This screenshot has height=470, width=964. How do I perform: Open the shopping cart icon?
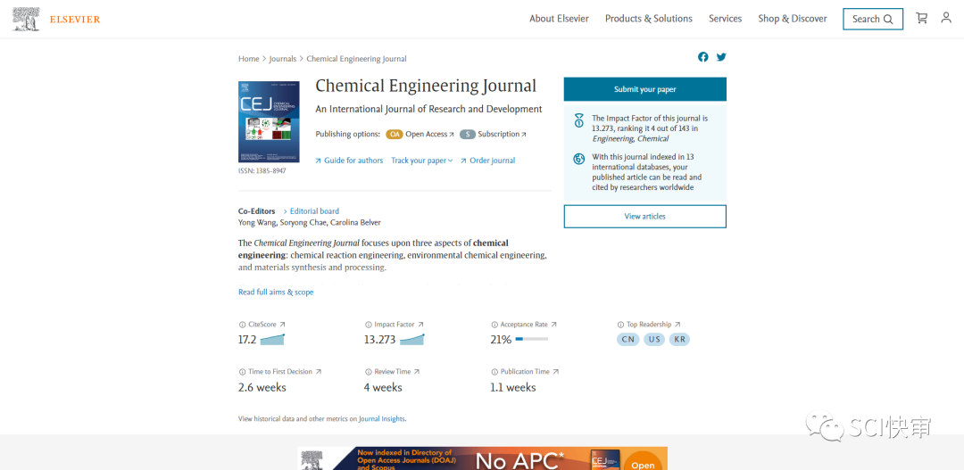pyautogui.click(x=921, y=18)
